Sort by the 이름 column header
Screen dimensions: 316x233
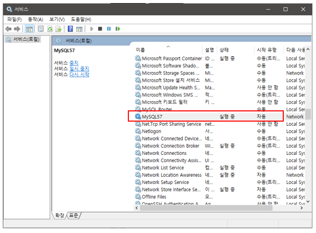tap(168, 50)
